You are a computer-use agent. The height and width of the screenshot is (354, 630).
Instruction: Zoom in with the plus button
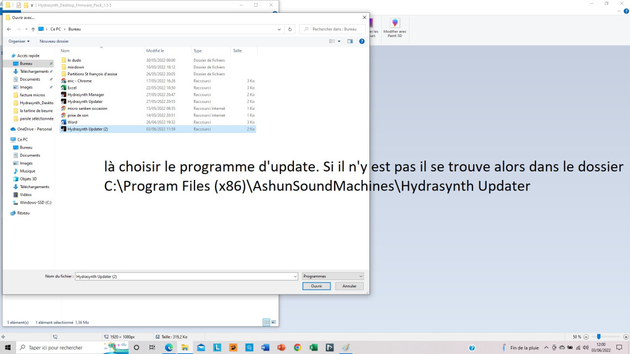click(626, 337)
